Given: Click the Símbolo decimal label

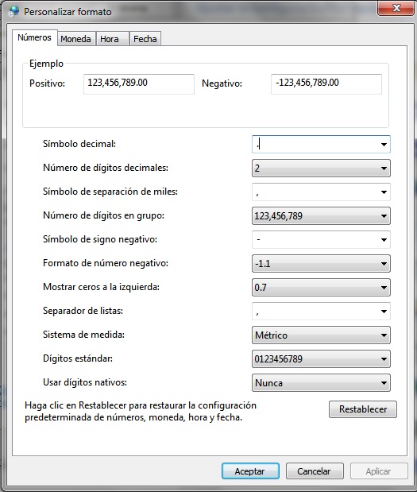Looking at the screenshot, I should 79,144.
